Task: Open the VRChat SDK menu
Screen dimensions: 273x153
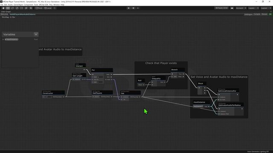Action: point(44,5)
